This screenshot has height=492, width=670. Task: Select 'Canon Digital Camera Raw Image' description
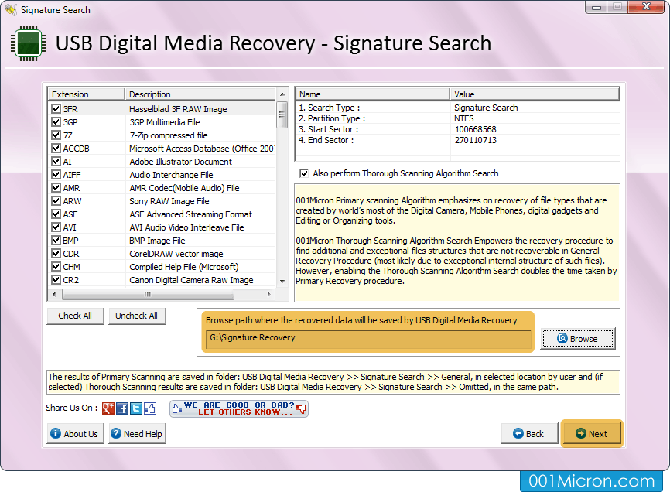tap(191, 280)
